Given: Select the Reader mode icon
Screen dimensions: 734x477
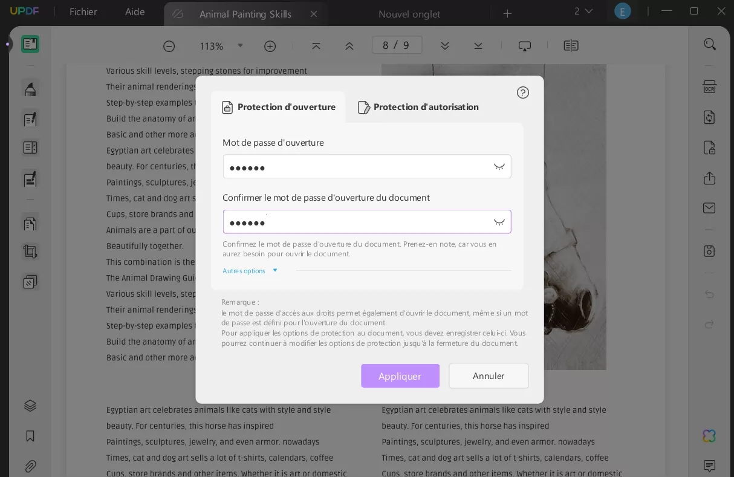Looking at the screenshot, I should pos(30,44).
